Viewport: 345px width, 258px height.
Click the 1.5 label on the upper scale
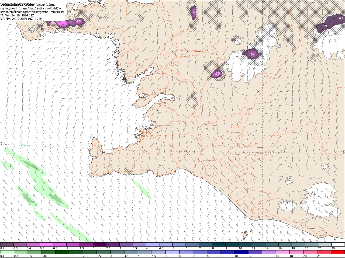tap(82, 248)
